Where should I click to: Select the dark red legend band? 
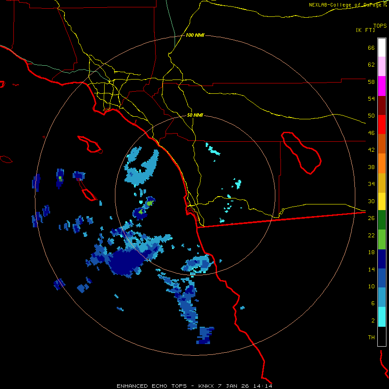[x=382, y=105]
